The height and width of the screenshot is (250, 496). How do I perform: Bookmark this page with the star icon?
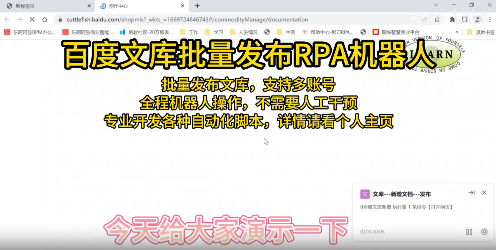(437, 19)
